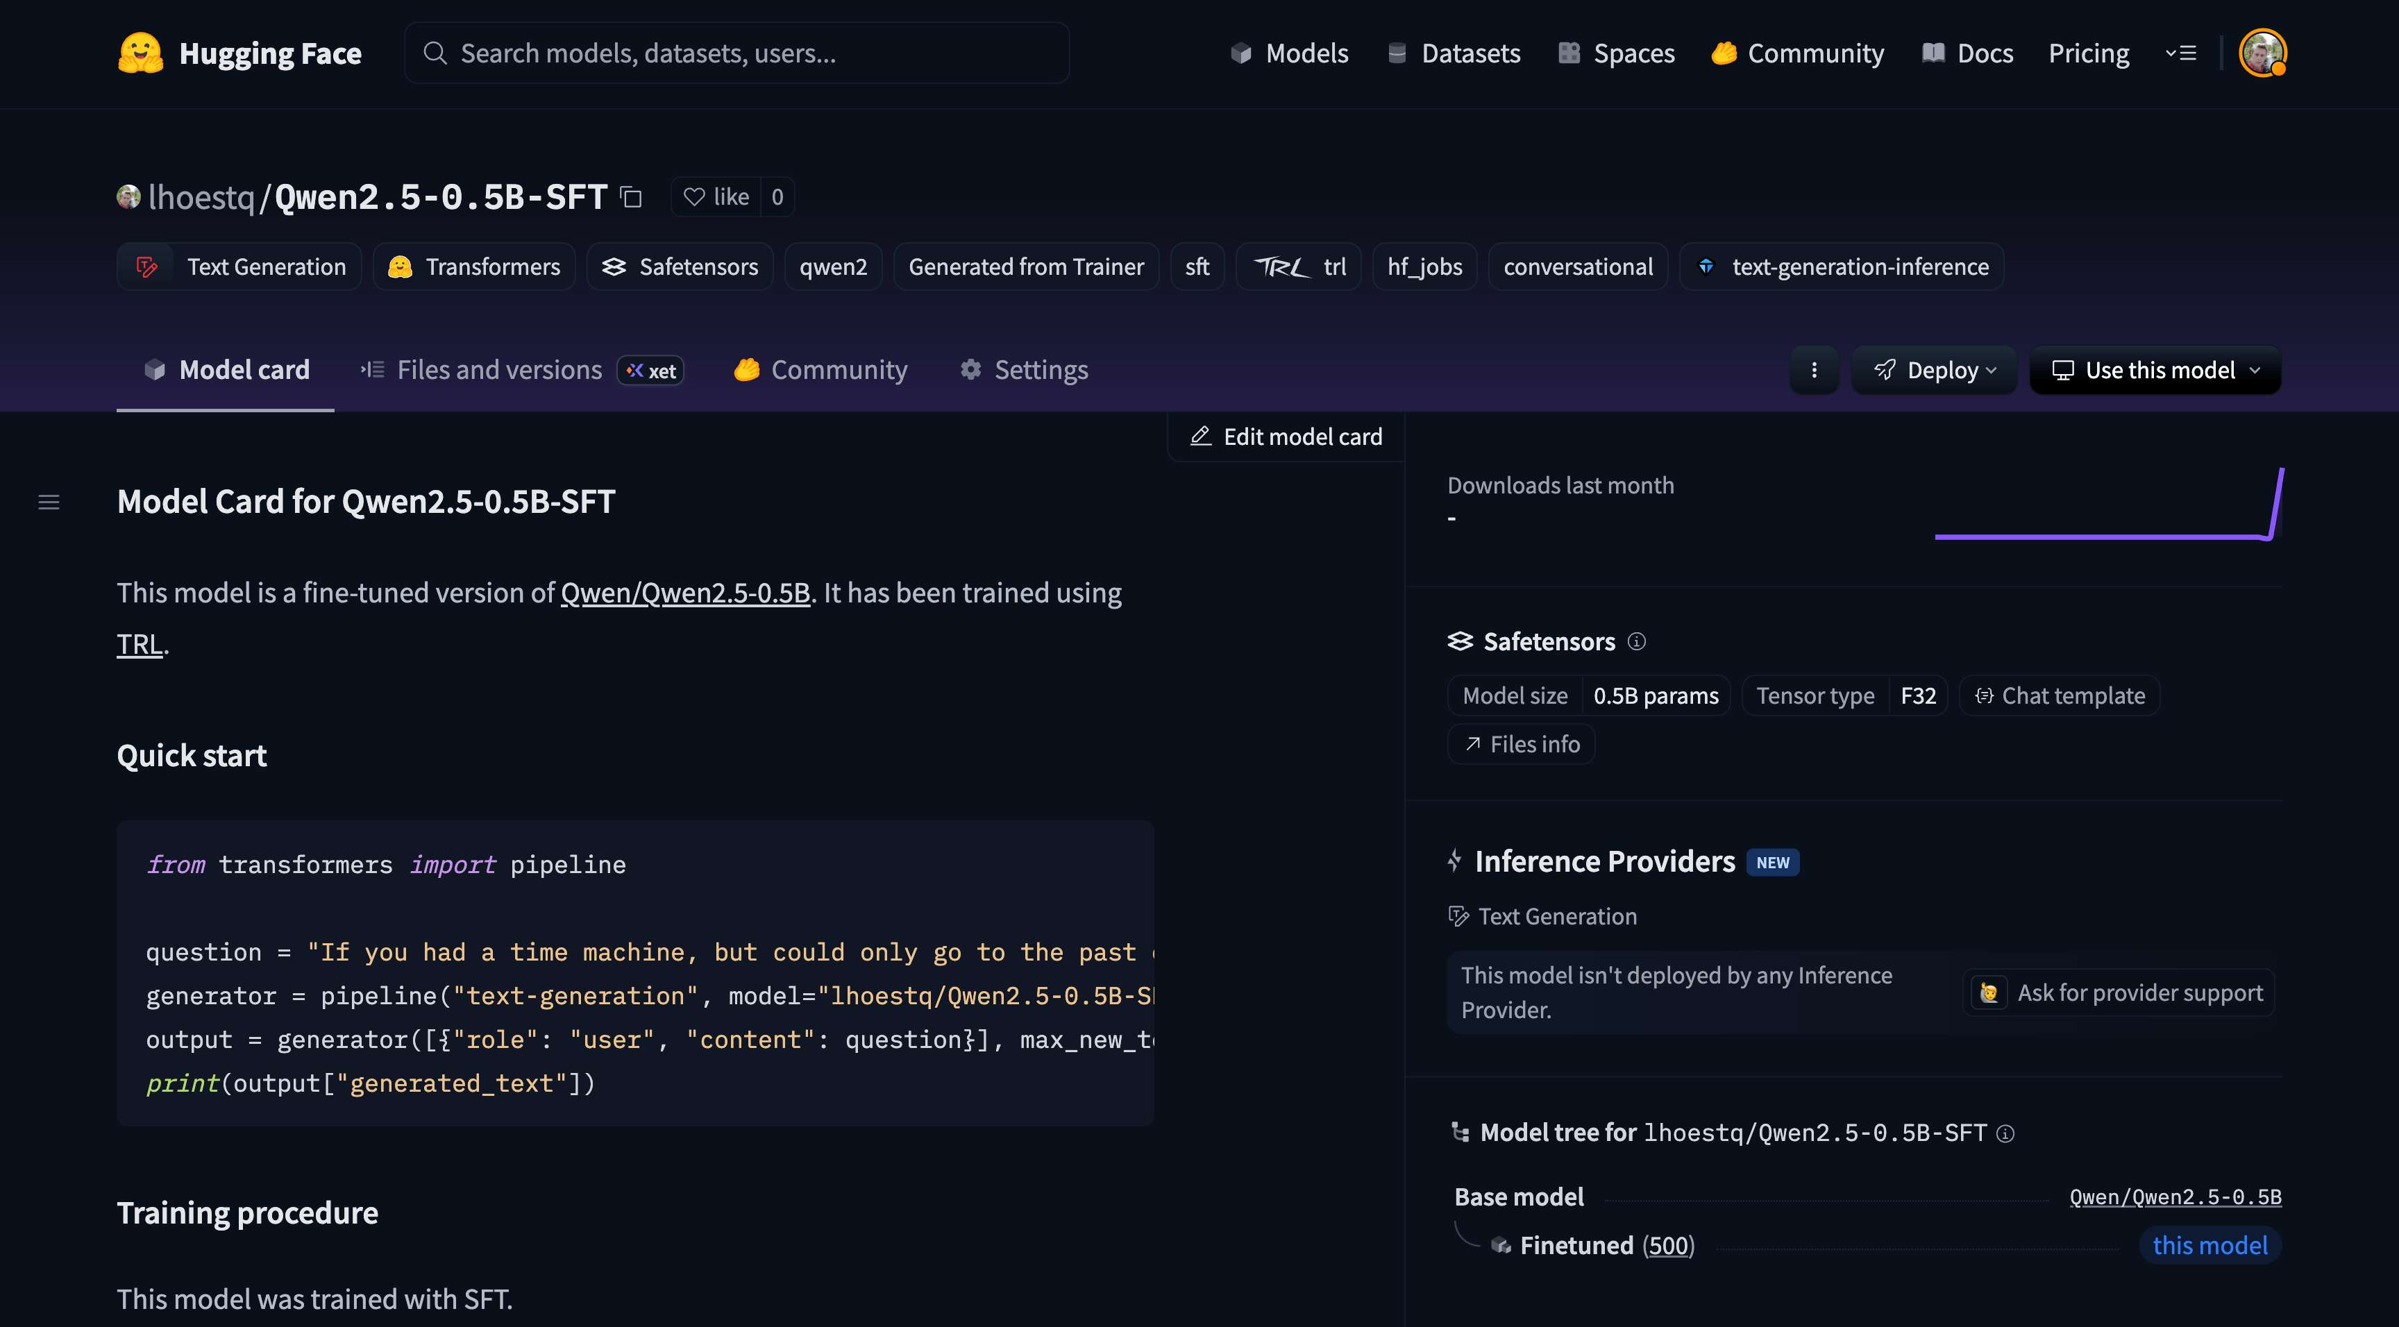Click the Model tree info icon
2399x1327 pixels.
coord(2006,1133)
